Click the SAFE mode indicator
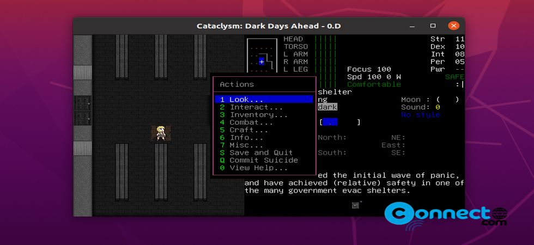The image size is (534, 245). pos(454,77)
